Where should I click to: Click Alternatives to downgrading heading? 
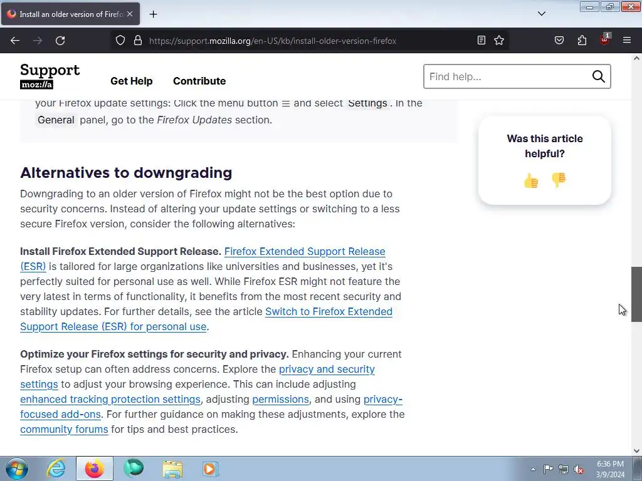[126, 173]
